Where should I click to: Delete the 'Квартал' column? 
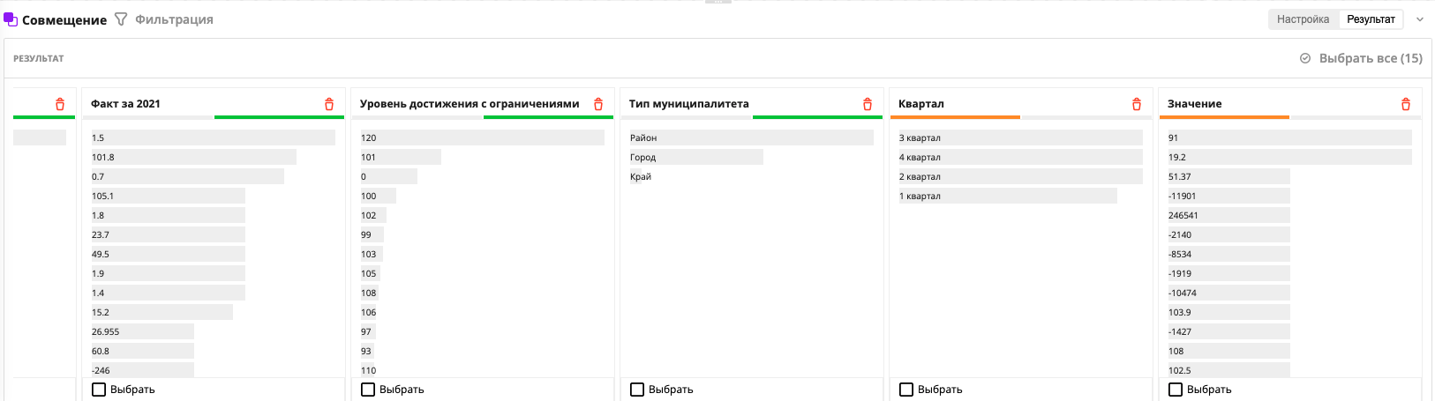(1137, 104)
